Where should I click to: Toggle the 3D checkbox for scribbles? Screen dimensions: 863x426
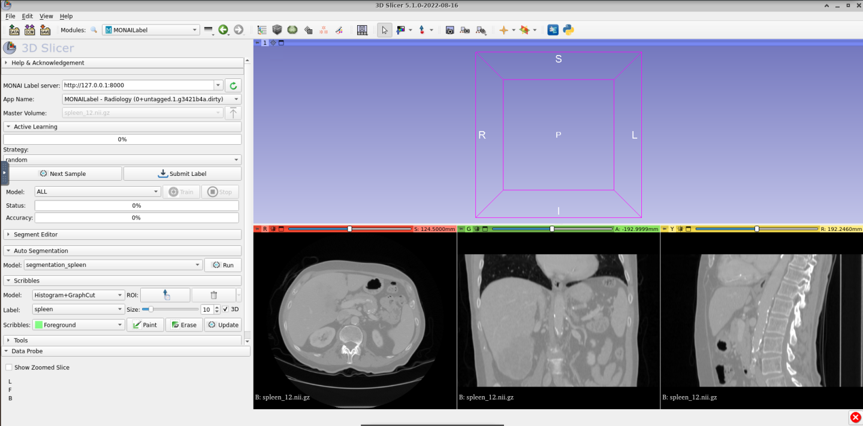tap(225, 309)
